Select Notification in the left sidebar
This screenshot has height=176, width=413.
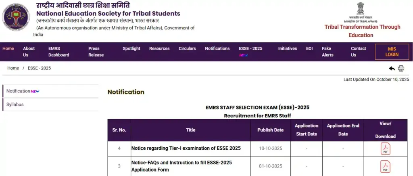coord(19,91)
